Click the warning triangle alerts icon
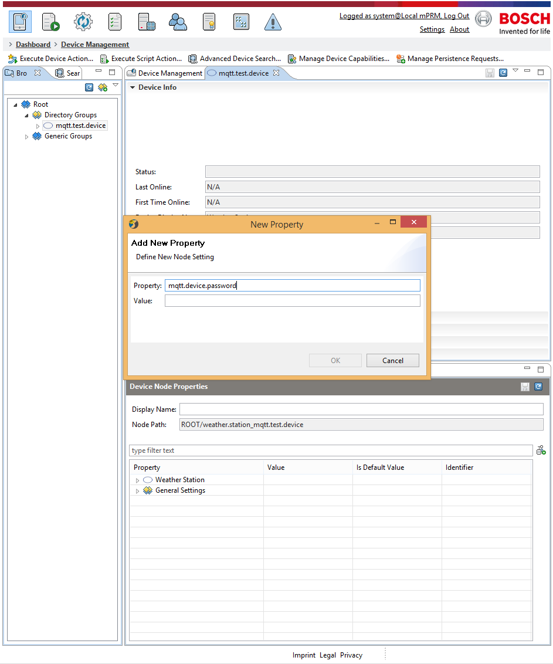Image resolution: width=553 pixels, height=664 pixels. coord(273,22)
